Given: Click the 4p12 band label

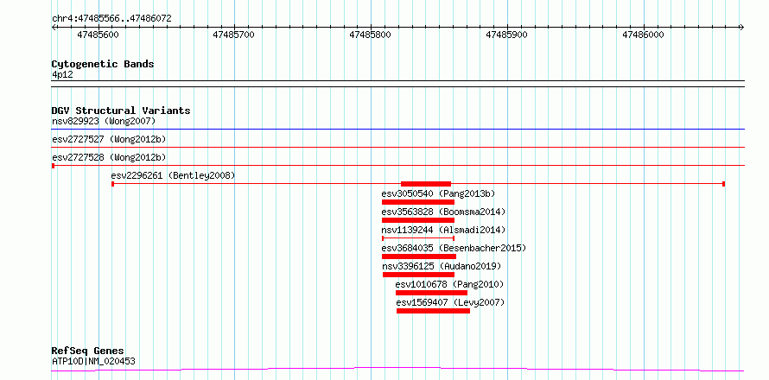Looking at the screenshot, I should 62,74.
